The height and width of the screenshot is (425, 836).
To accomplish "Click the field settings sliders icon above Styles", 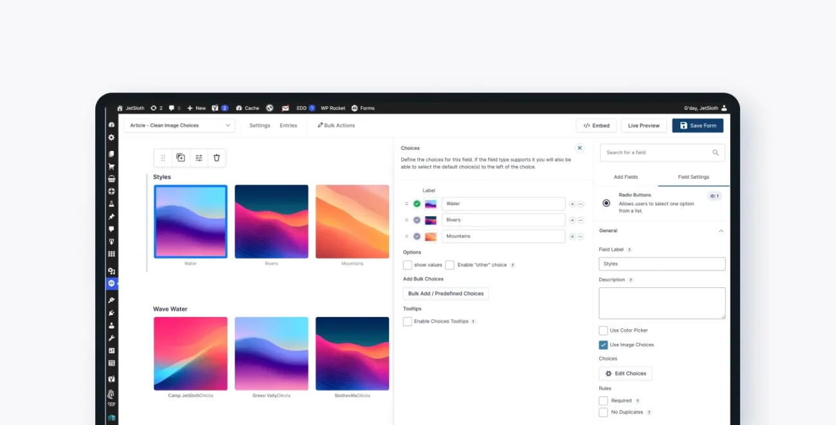I will point(199,158).
